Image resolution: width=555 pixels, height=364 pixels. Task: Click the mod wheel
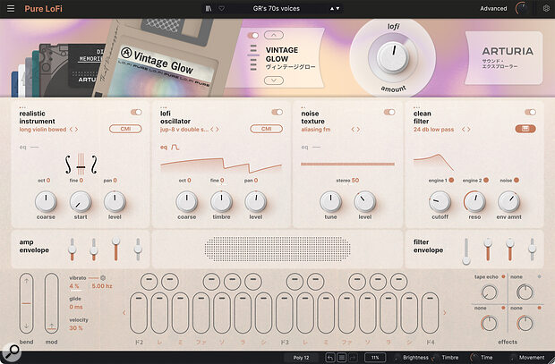click(x=51, y=303)
